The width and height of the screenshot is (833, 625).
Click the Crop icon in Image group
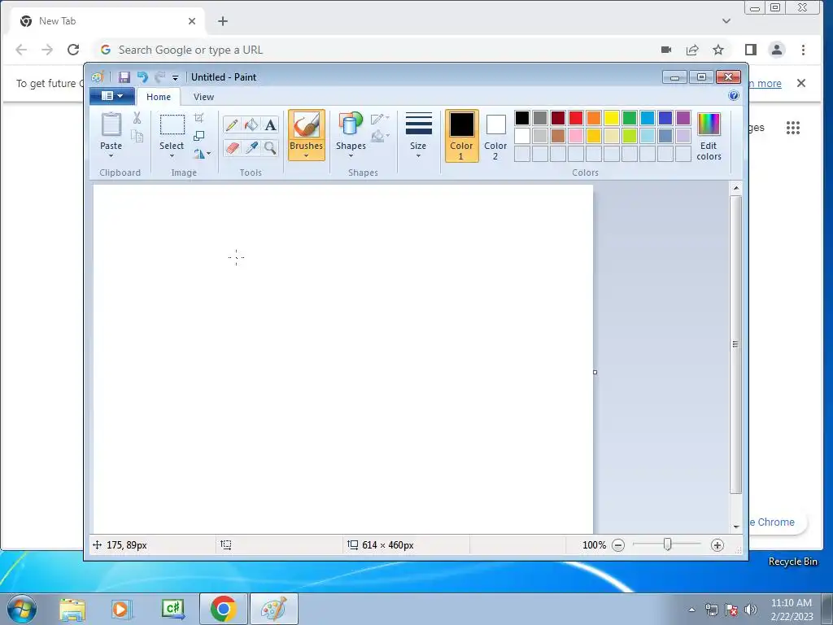198,118
